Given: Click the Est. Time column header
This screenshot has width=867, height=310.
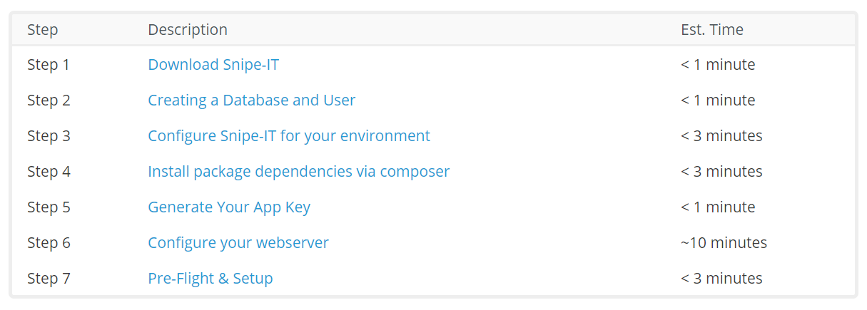Looking at the screenshot, I should pyautogui.click(x=711, y=30).
